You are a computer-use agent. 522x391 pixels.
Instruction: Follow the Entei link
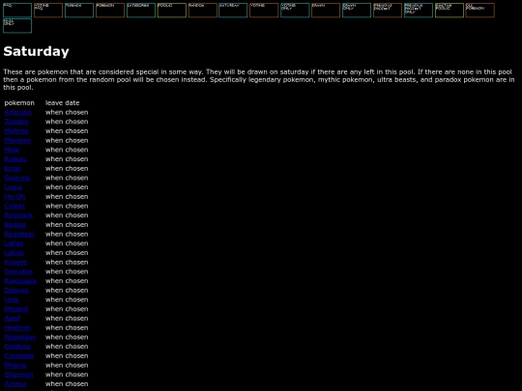pos(13,169)
